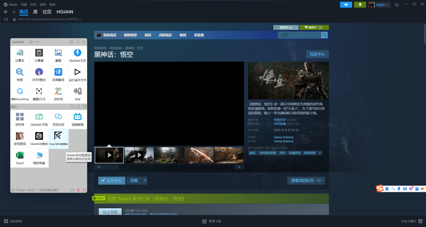
Task: Toggle the Quicker panel pin
Action: pyautogui.click(x=78, y=42)
